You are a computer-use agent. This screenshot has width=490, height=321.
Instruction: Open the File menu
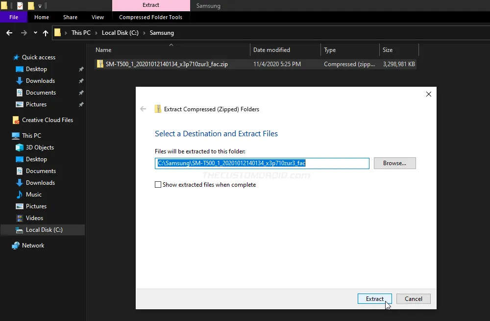click(x=14, y=17)
